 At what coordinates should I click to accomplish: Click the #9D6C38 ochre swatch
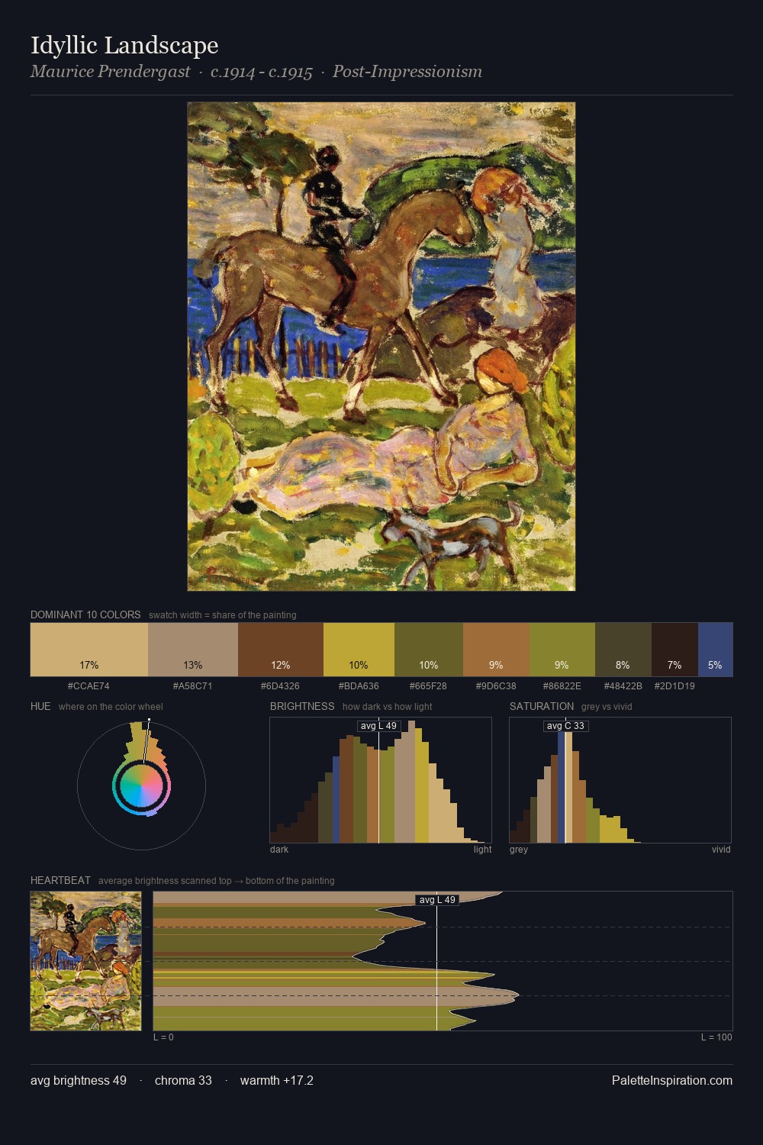click(x=496, y=650)
